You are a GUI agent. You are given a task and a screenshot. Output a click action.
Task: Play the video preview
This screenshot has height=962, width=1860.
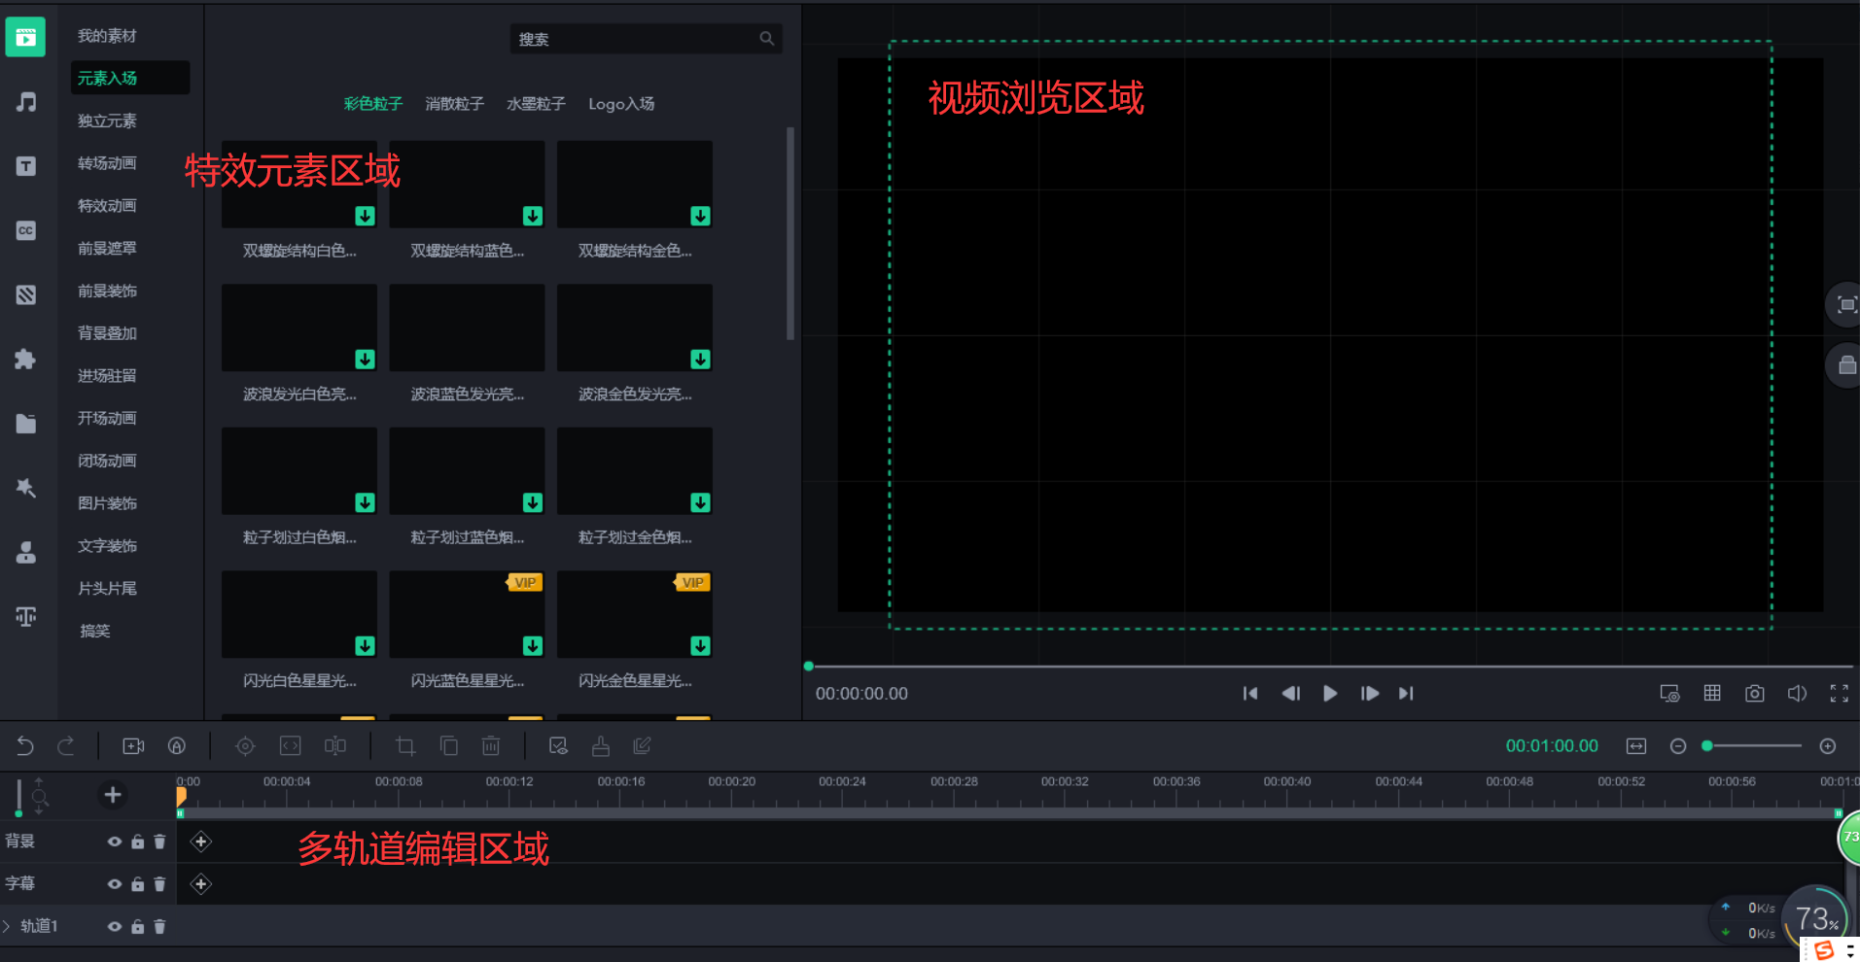pos(1330,694)
